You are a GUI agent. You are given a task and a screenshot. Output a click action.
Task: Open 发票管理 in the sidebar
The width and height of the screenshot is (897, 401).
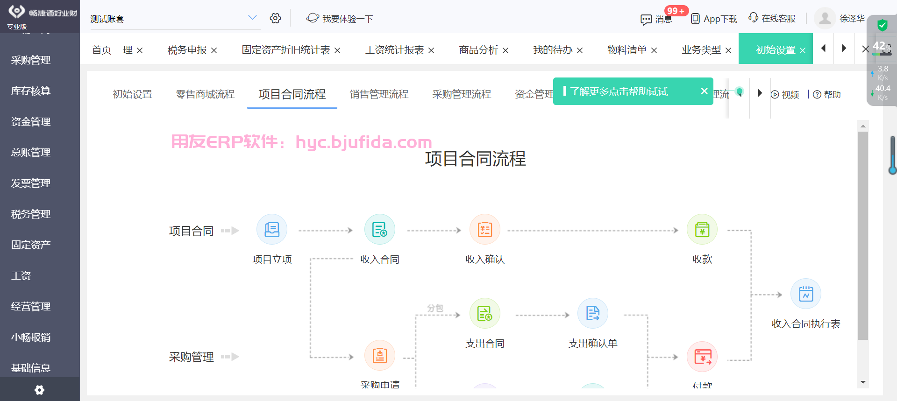[x=31, y=183]
